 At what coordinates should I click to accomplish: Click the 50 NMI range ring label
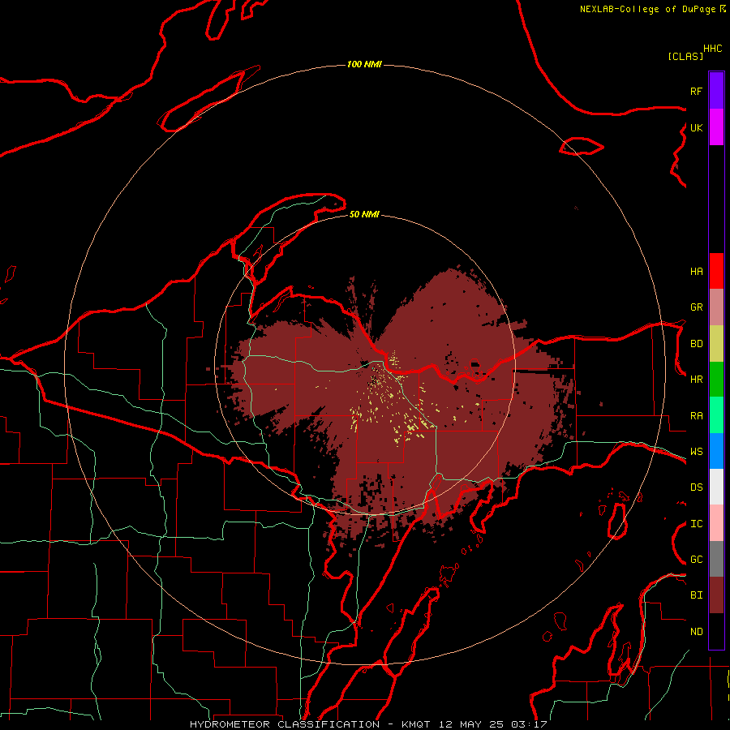pyautogui.click(x=364, y=214)
